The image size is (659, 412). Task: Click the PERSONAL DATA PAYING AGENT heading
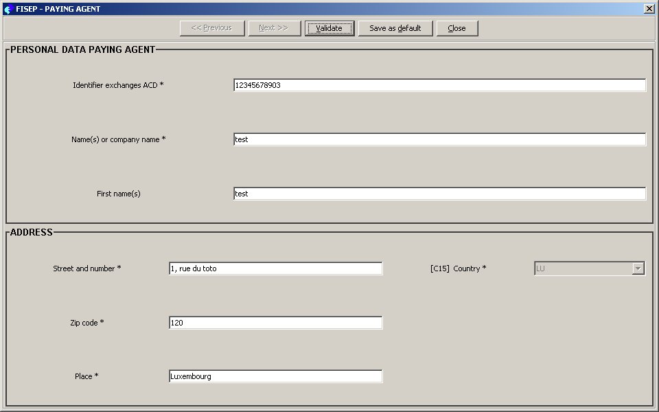82,49
